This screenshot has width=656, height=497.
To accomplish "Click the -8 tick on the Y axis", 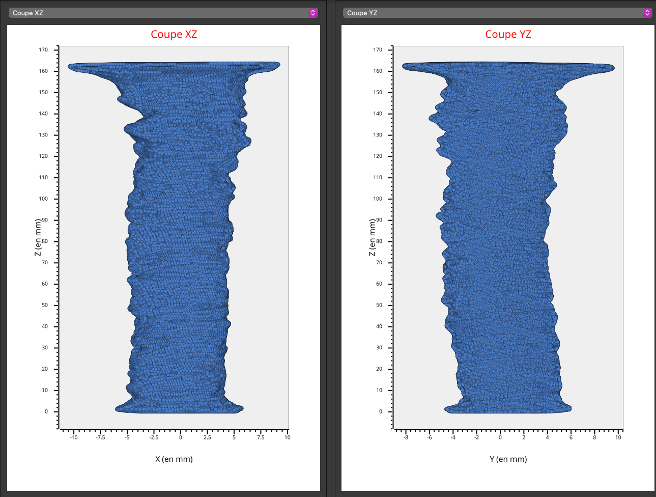I will tap(406, 437).
